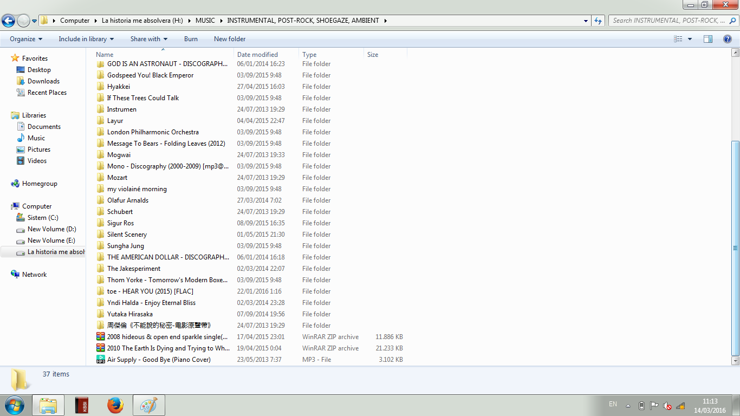This screenshot has height=416, width=740.
Task: Click the scrollbar up arrow in file list
Action: point(735,53)
